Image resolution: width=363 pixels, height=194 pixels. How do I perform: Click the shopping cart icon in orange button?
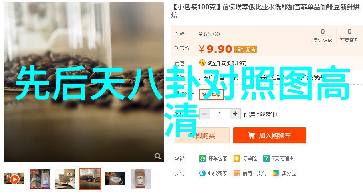click(x=251, y=135)
